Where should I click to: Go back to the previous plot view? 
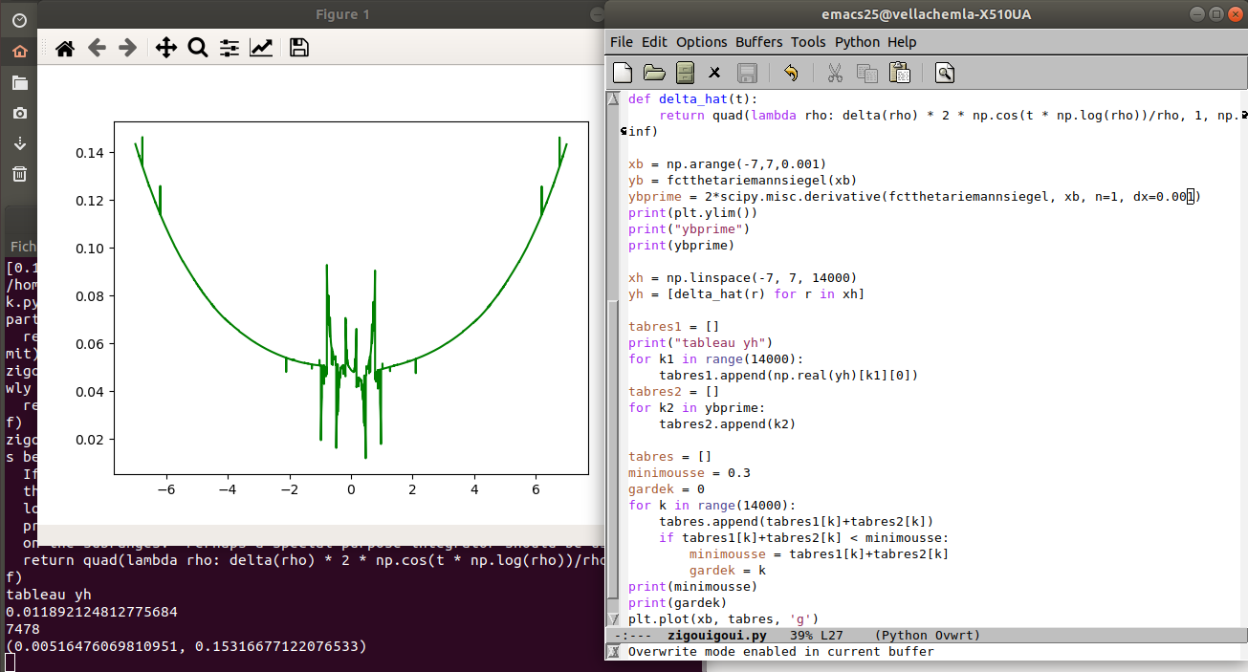pyautogui.click(x=97, y=48)
